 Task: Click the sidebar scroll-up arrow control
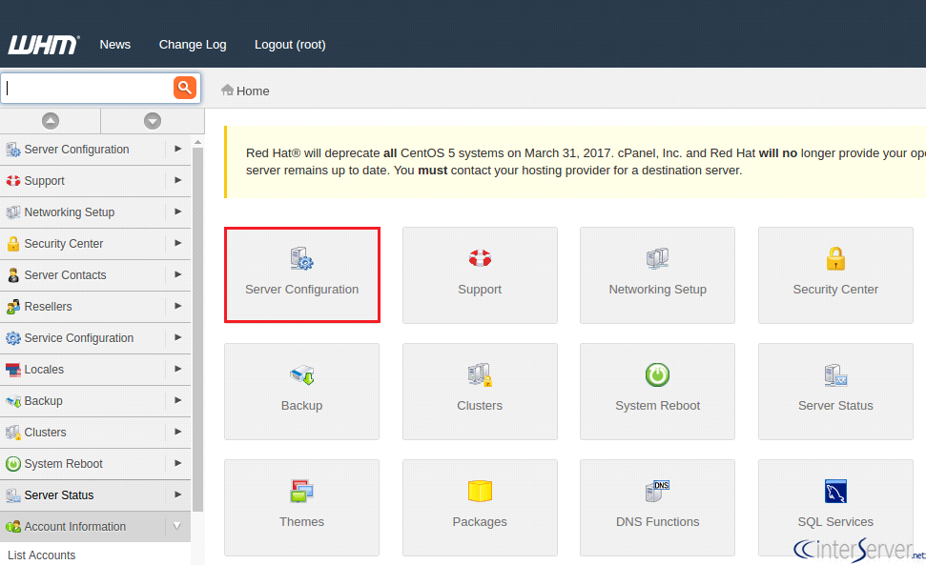[x=51, y=120]
